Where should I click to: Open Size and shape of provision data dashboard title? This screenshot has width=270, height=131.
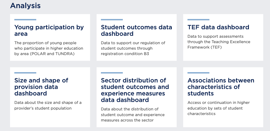click(41, 87)
